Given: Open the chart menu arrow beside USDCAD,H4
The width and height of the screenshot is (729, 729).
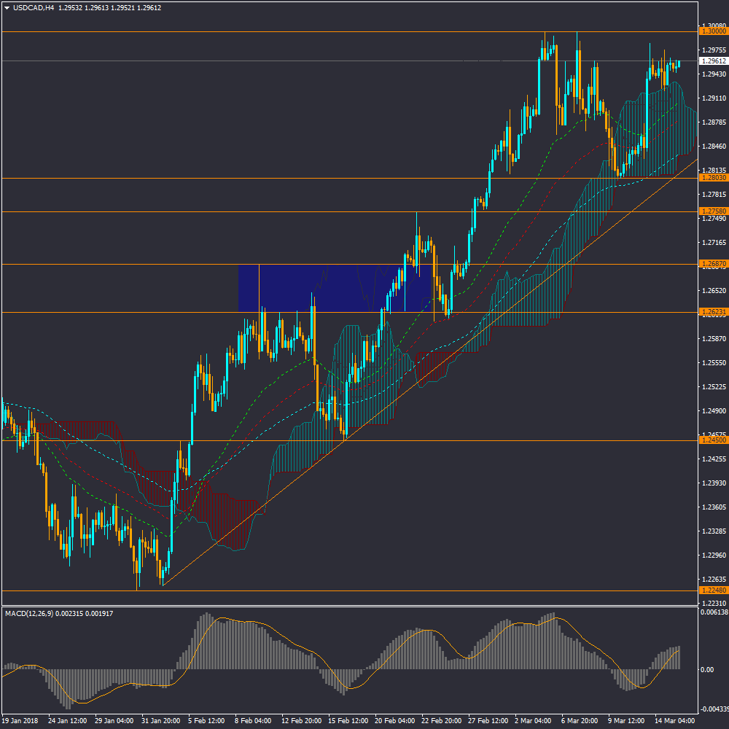Looking at the screenshot, I should click(7, 8).
